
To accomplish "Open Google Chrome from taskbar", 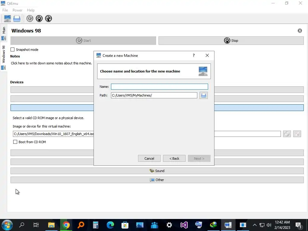I will tap(66, 225).
